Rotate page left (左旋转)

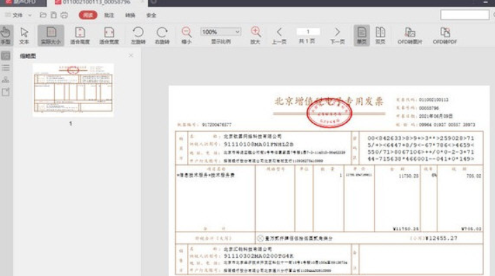point(138,35)
